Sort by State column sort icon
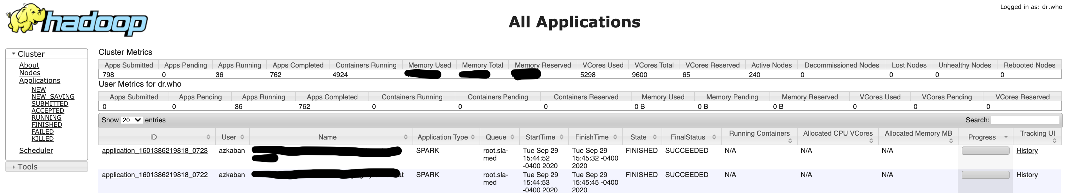This screenshot has width=1069, height=193. tap(655, 137)
